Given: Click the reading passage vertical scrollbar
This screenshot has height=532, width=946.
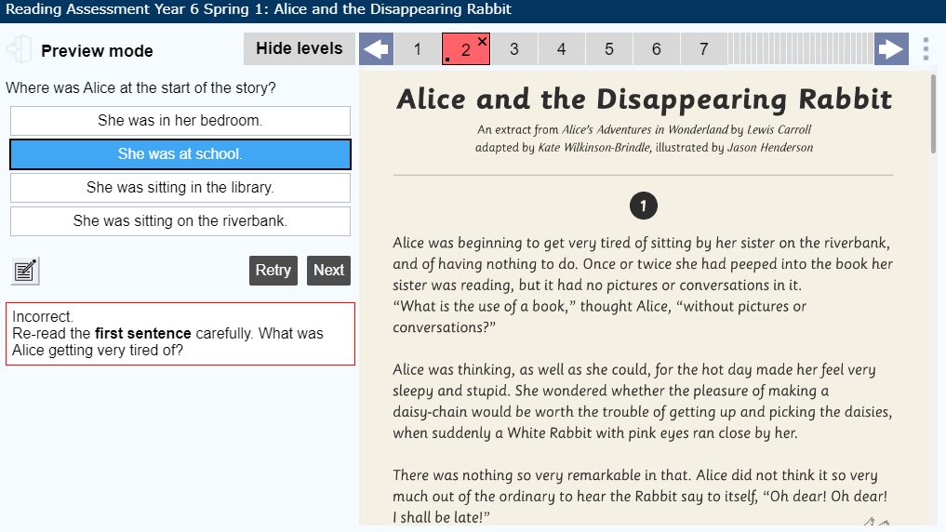Looking at the screenshot, I should [x=933, y=114].
